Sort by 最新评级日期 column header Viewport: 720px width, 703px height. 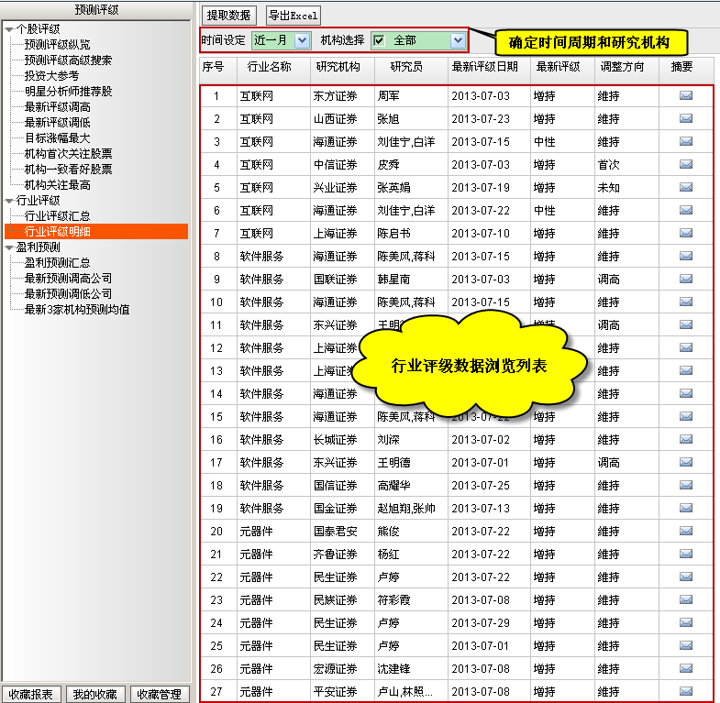click(x=484, y=67)
